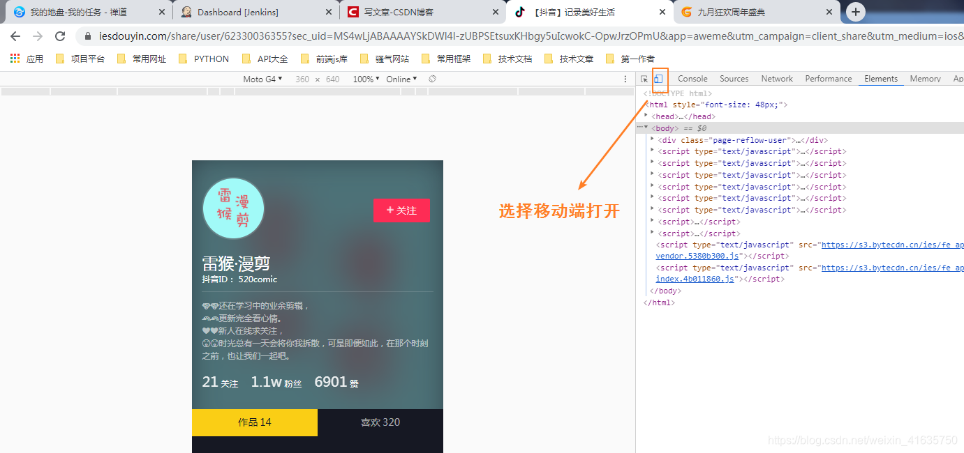The width and height of the screenshot is (964, 453).
Task: Collapse the body element node
Action: click(646, 128)
